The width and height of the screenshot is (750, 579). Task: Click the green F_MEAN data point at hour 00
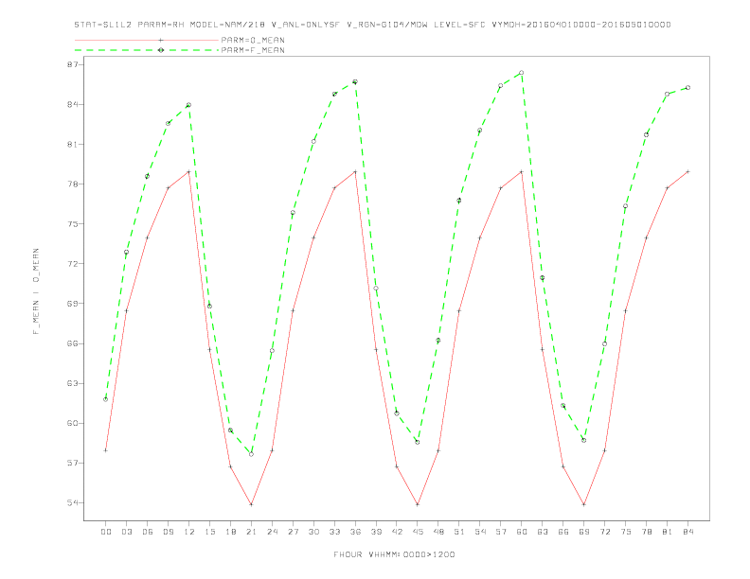click(x=106, y=399)
